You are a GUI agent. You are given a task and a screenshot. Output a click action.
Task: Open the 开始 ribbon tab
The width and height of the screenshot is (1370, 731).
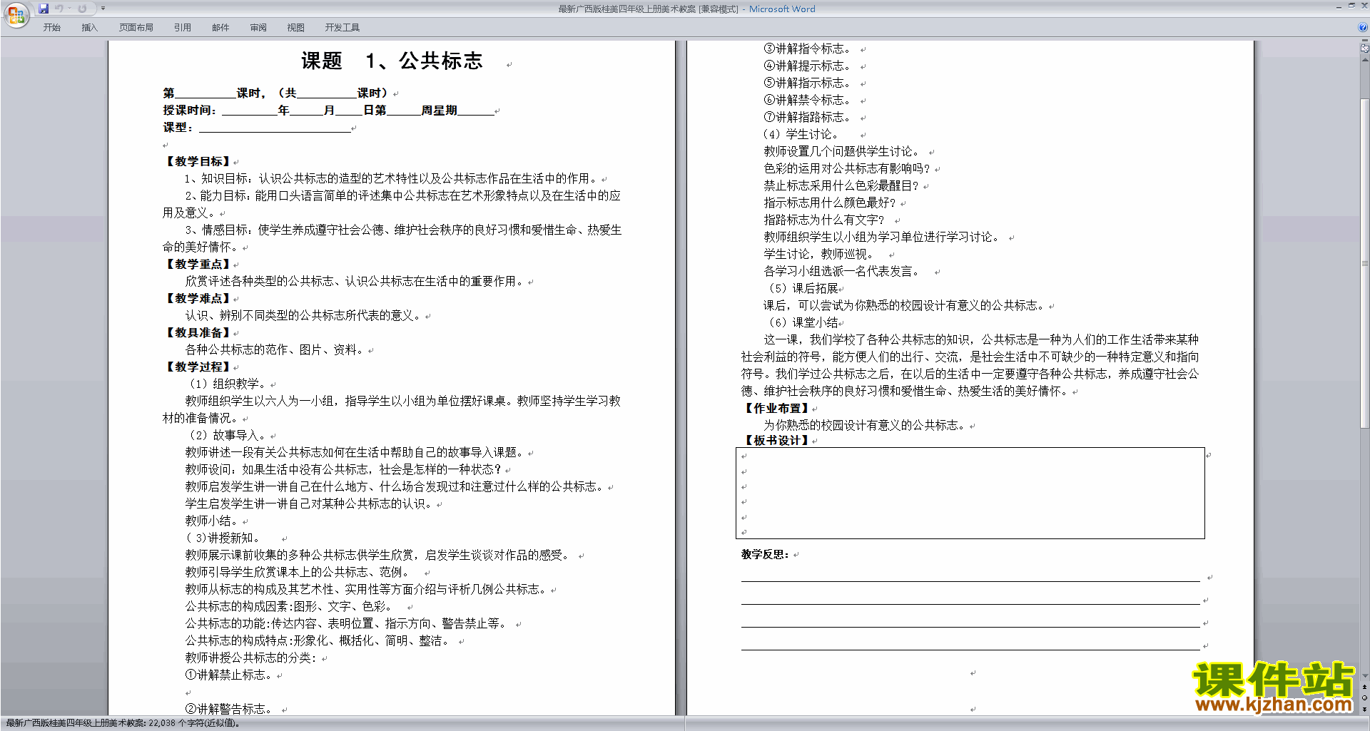coord(51,28)
